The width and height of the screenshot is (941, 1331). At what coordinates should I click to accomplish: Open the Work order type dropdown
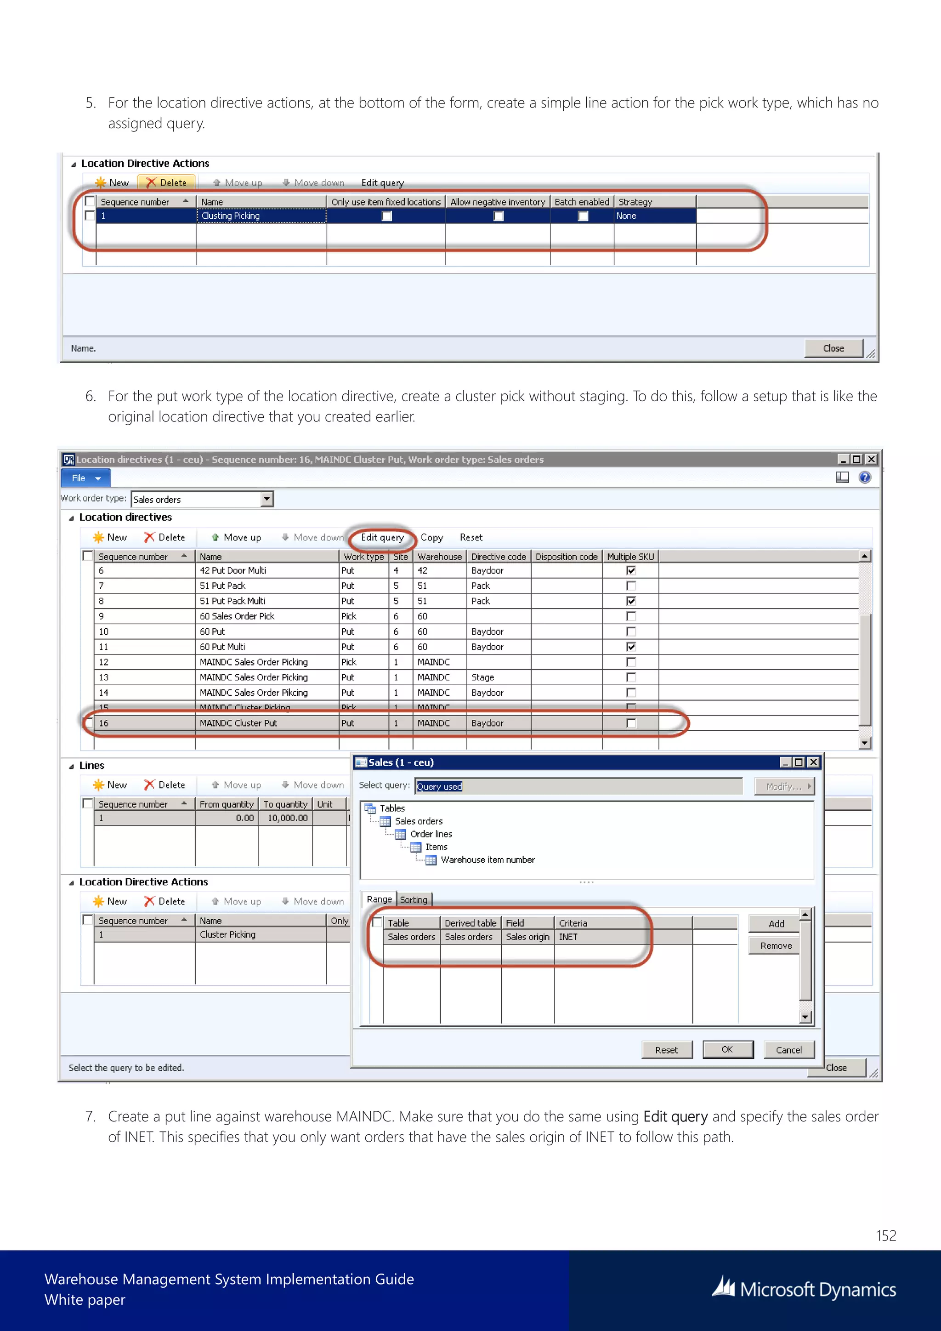[x=266, y=499]
